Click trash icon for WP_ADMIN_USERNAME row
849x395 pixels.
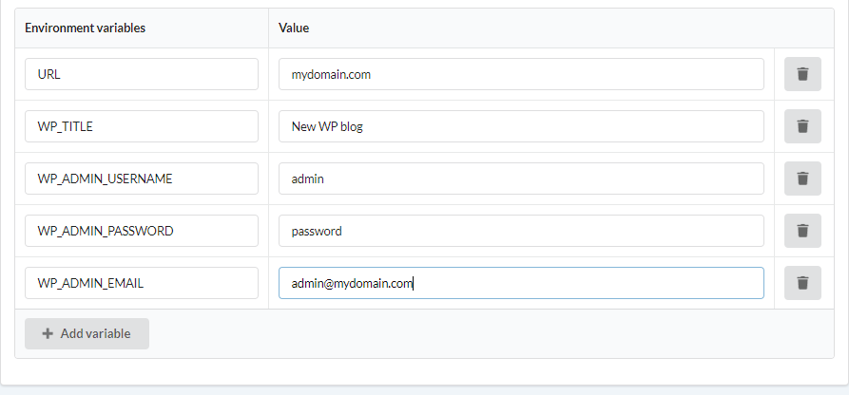(802, 179)
